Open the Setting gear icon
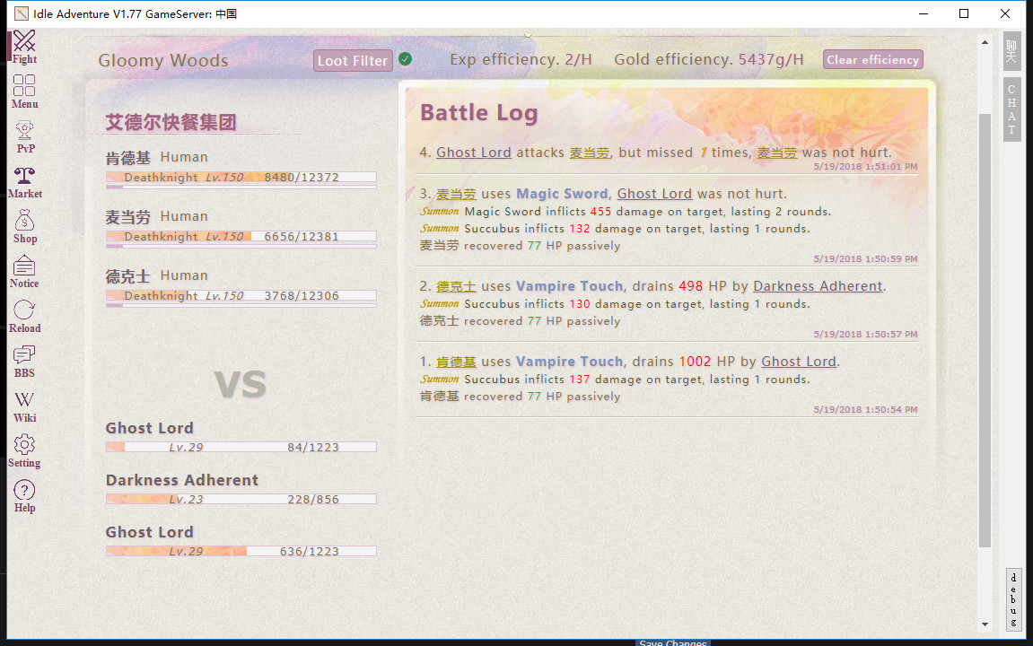Screen dimensions: 1033x646 [24, 450]
